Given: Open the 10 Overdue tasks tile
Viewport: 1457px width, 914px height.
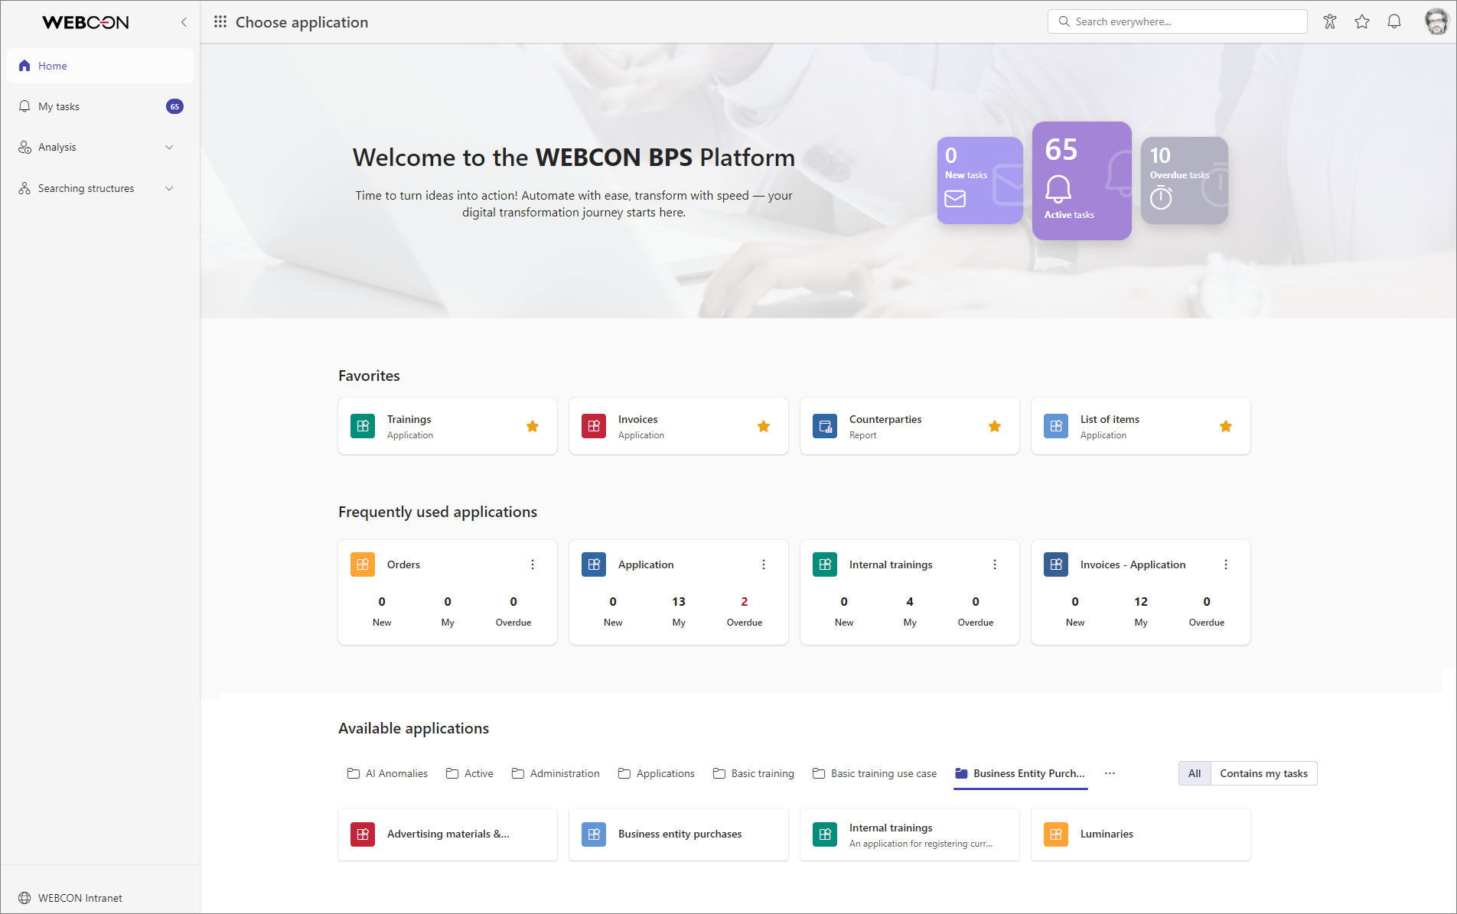Looking at the screenshot, I should (1184, 181).
